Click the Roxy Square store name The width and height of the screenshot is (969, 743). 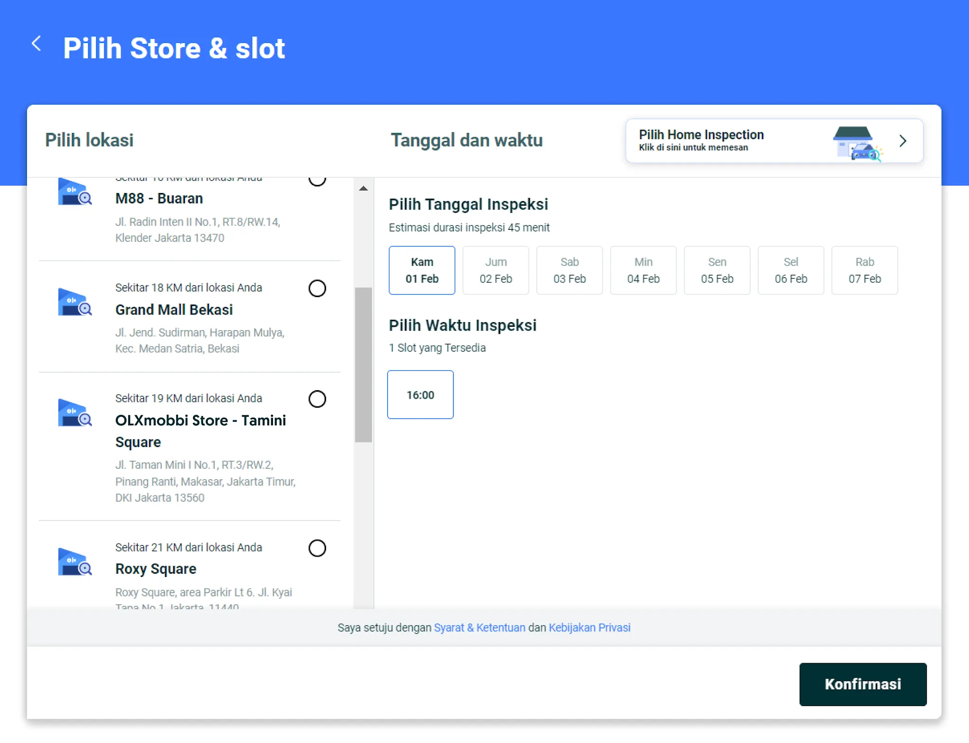coord(156,569)
